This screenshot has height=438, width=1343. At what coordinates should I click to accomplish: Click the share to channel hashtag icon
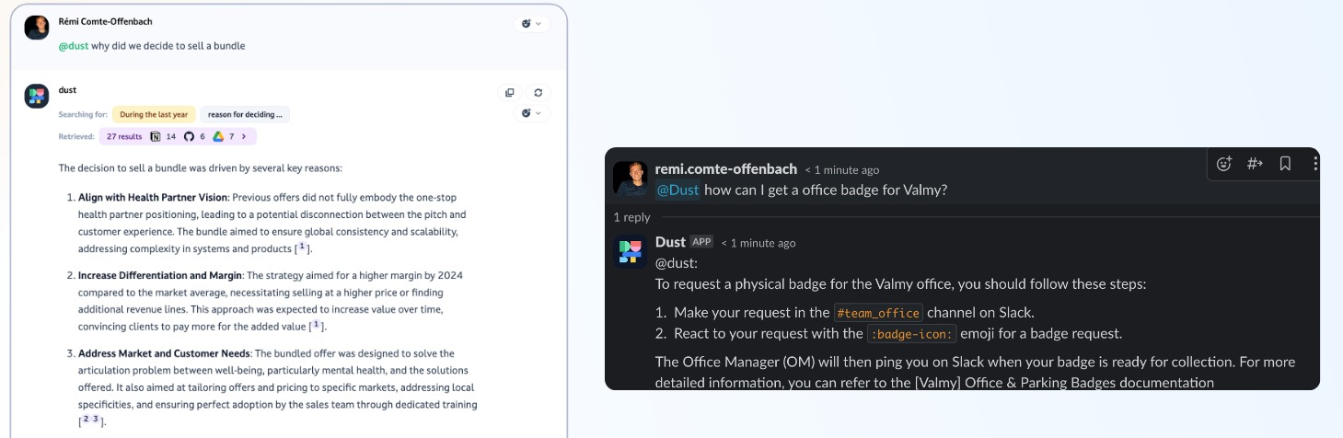[1255, 164]
